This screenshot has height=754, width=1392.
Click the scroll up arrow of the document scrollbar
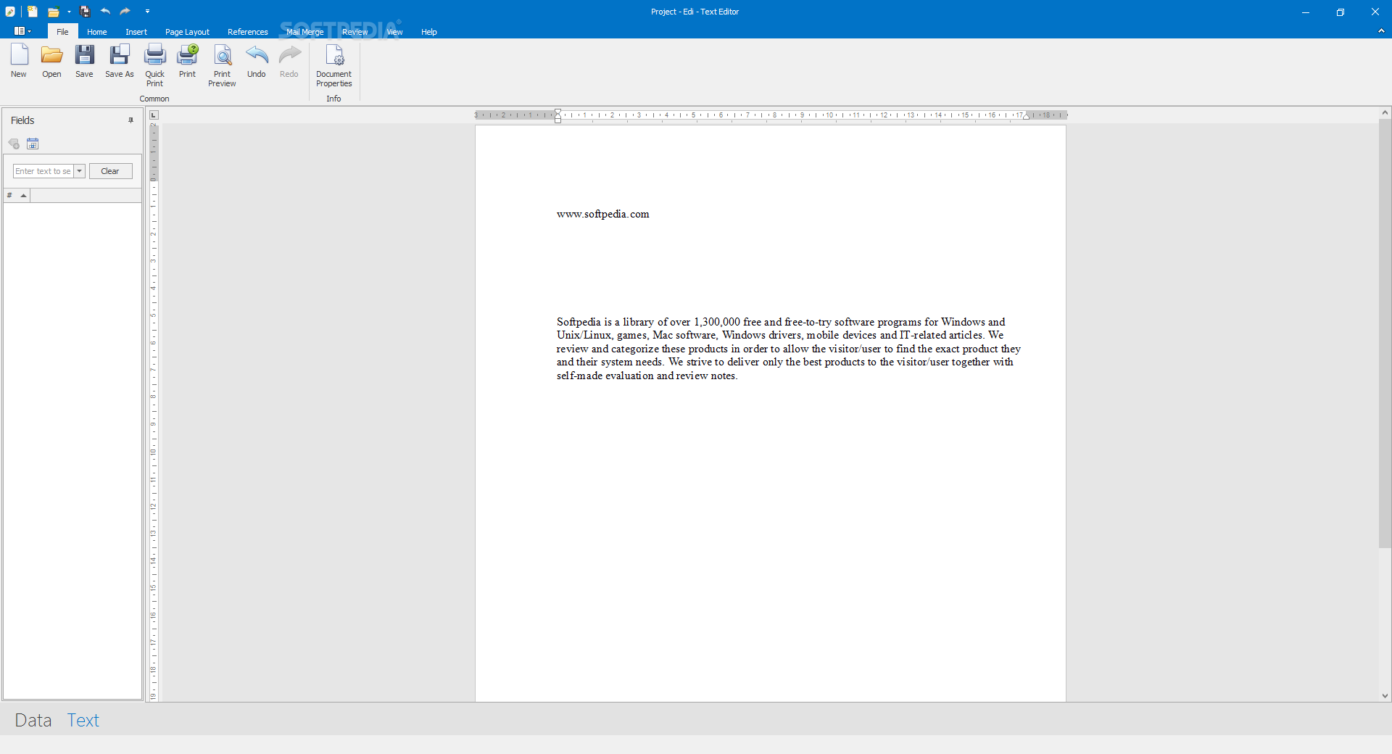[1385, 112]
